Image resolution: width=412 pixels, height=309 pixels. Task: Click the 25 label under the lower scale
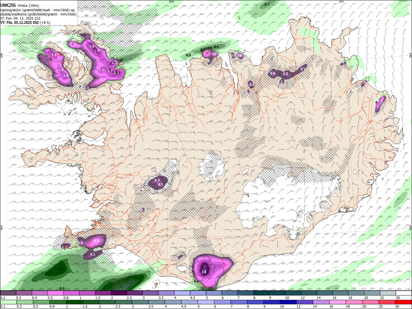(x=381, y=307)
